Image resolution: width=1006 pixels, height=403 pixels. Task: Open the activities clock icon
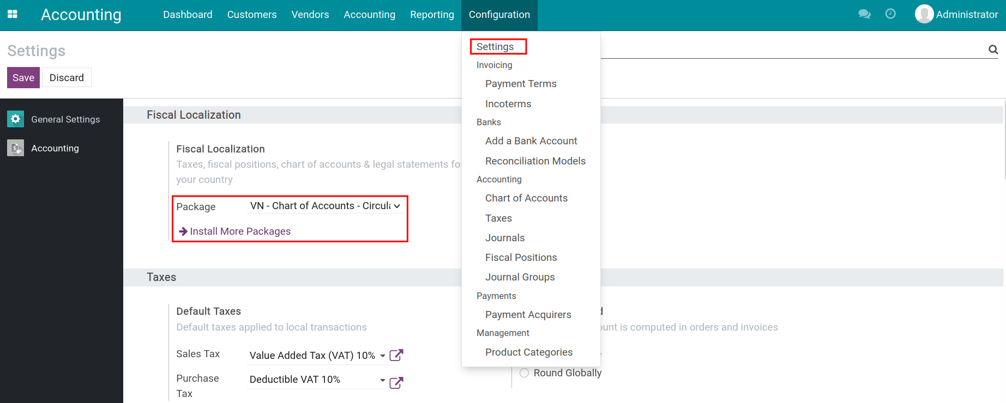(890, 14)
